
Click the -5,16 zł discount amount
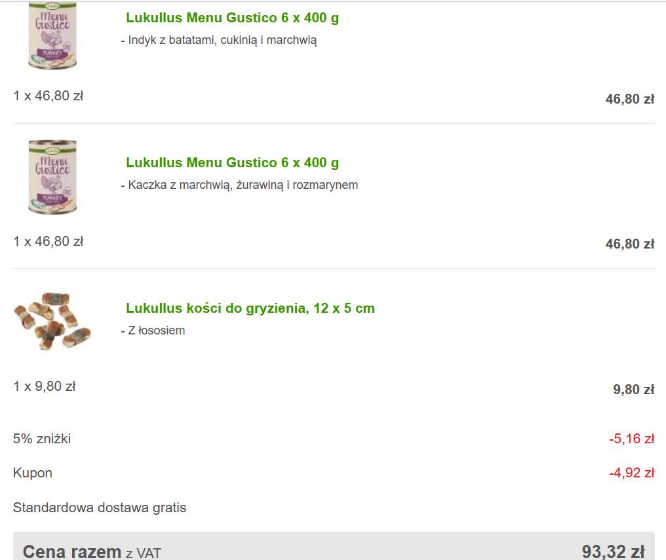click(x=632, y=439)
